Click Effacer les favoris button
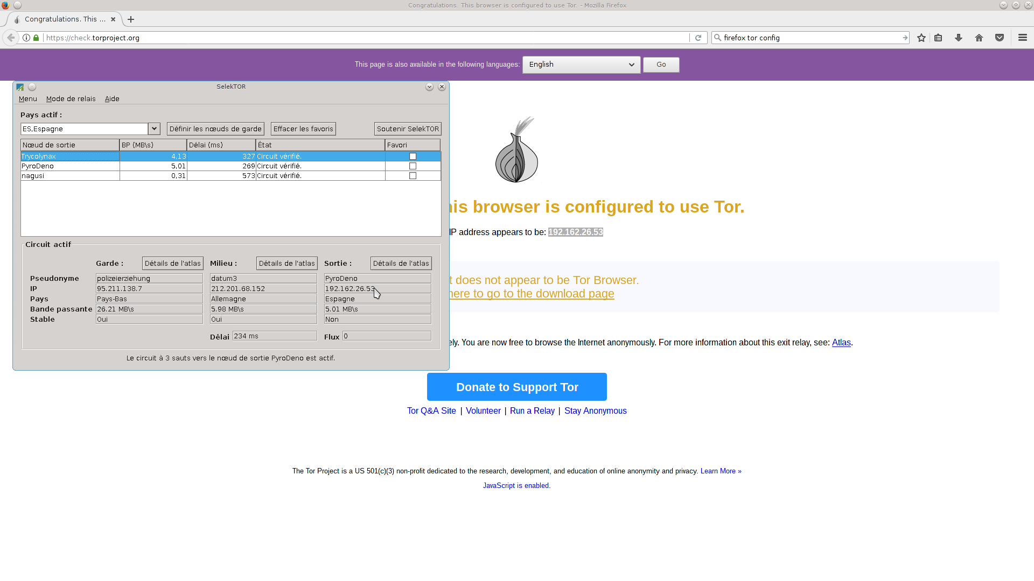This screenshot has height=581, width=1034. click(303, 129)
